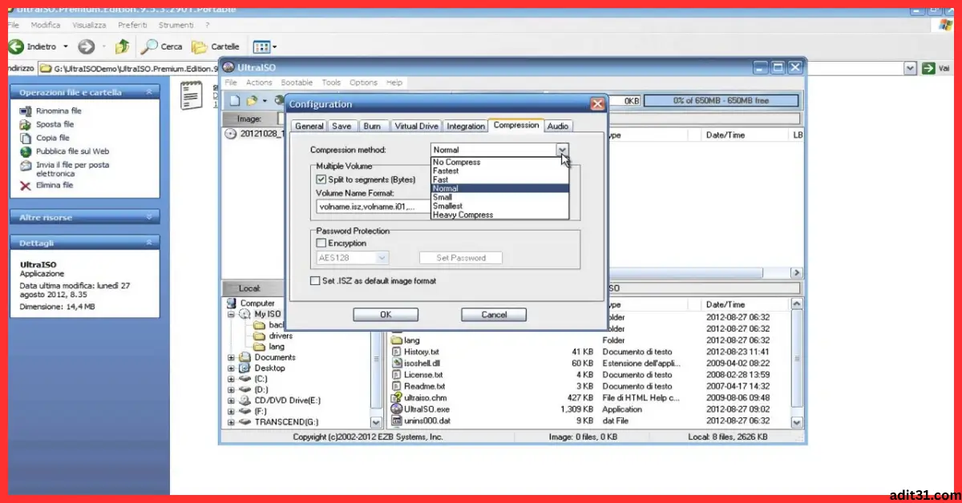The height and width of the screenshot is (503, 962).
Task: Switch to the Burn tab
Action: pyautogui.click(x=372, y=127)
